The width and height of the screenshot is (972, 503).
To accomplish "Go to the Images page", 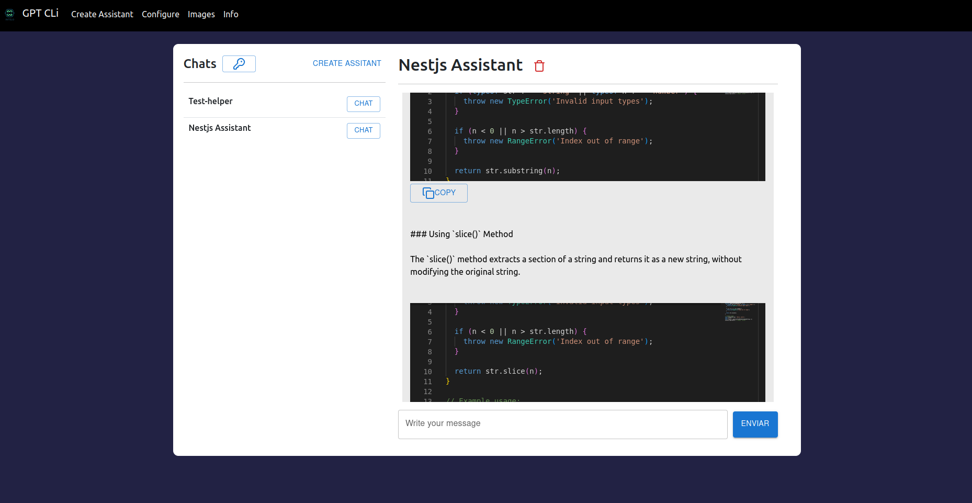I will pos(201,14).
